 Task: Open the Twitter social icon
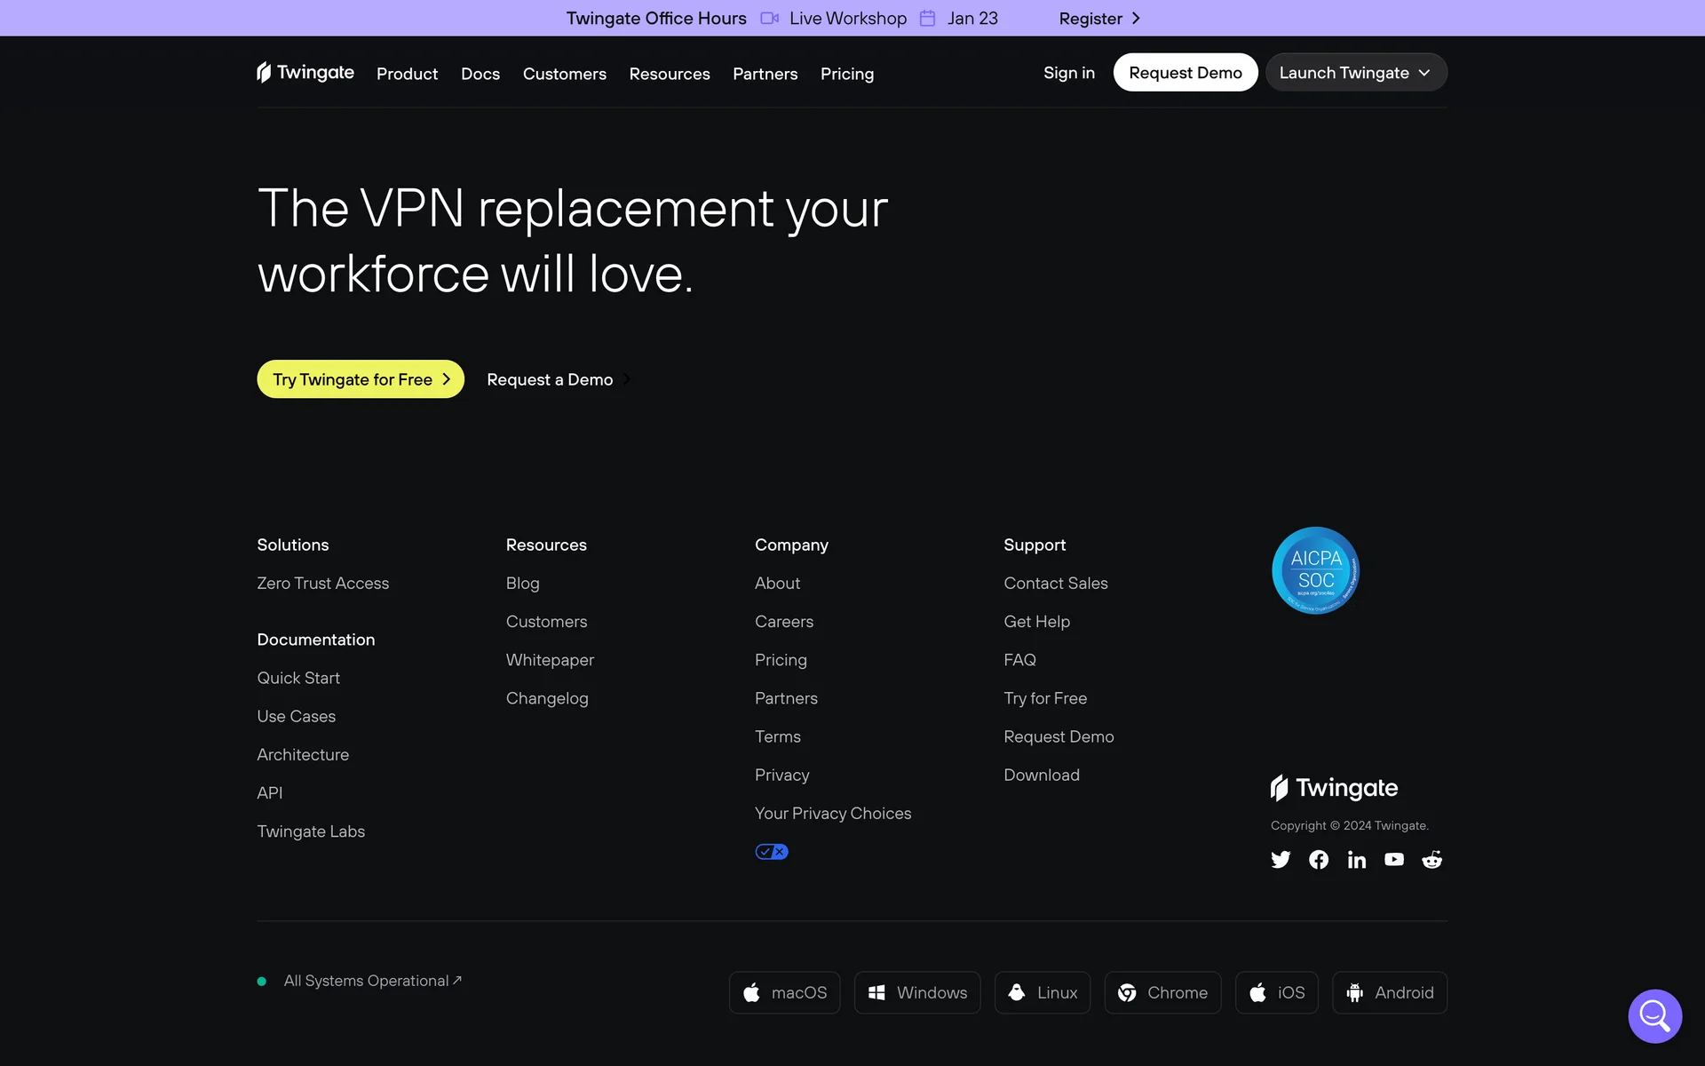pos(1280,859)
